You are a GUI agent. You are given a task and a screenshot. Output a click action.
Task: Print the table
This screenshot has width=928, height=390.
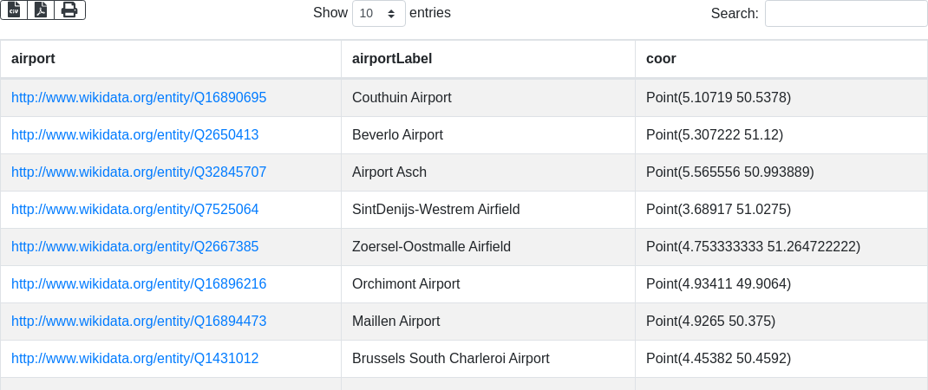(69, 10)
